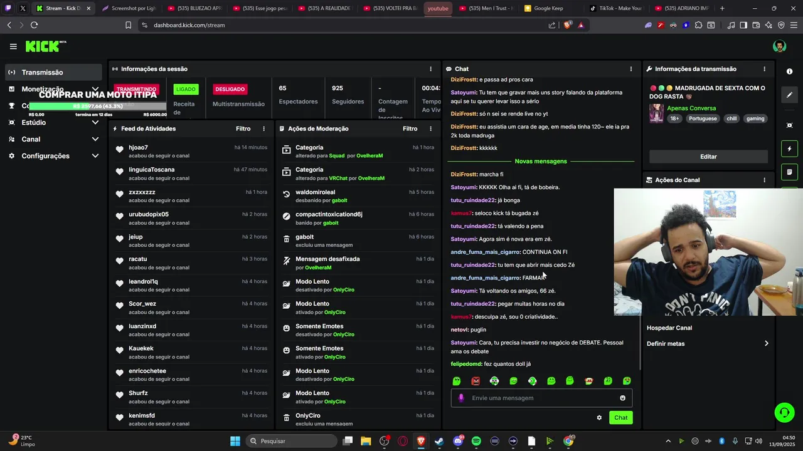Image resolution: width=803 pixels, height=451 pixels.
Task: Open Brave Wallet icon in toolbar
Action: (756, 25)
